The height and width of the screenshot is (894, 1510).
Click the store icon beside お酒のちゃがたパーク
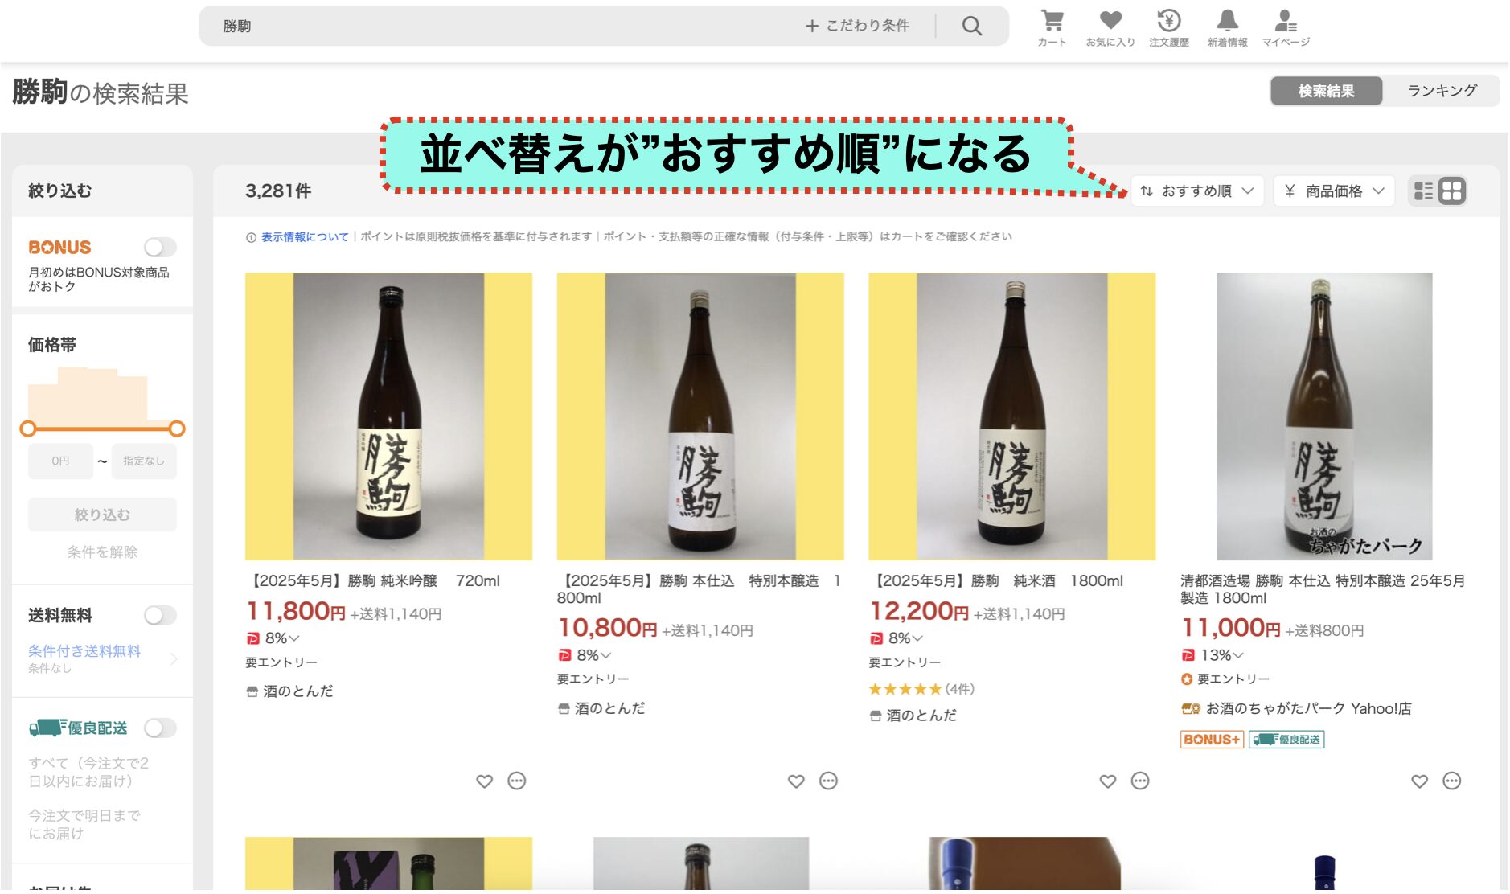tap(1191, 709)
